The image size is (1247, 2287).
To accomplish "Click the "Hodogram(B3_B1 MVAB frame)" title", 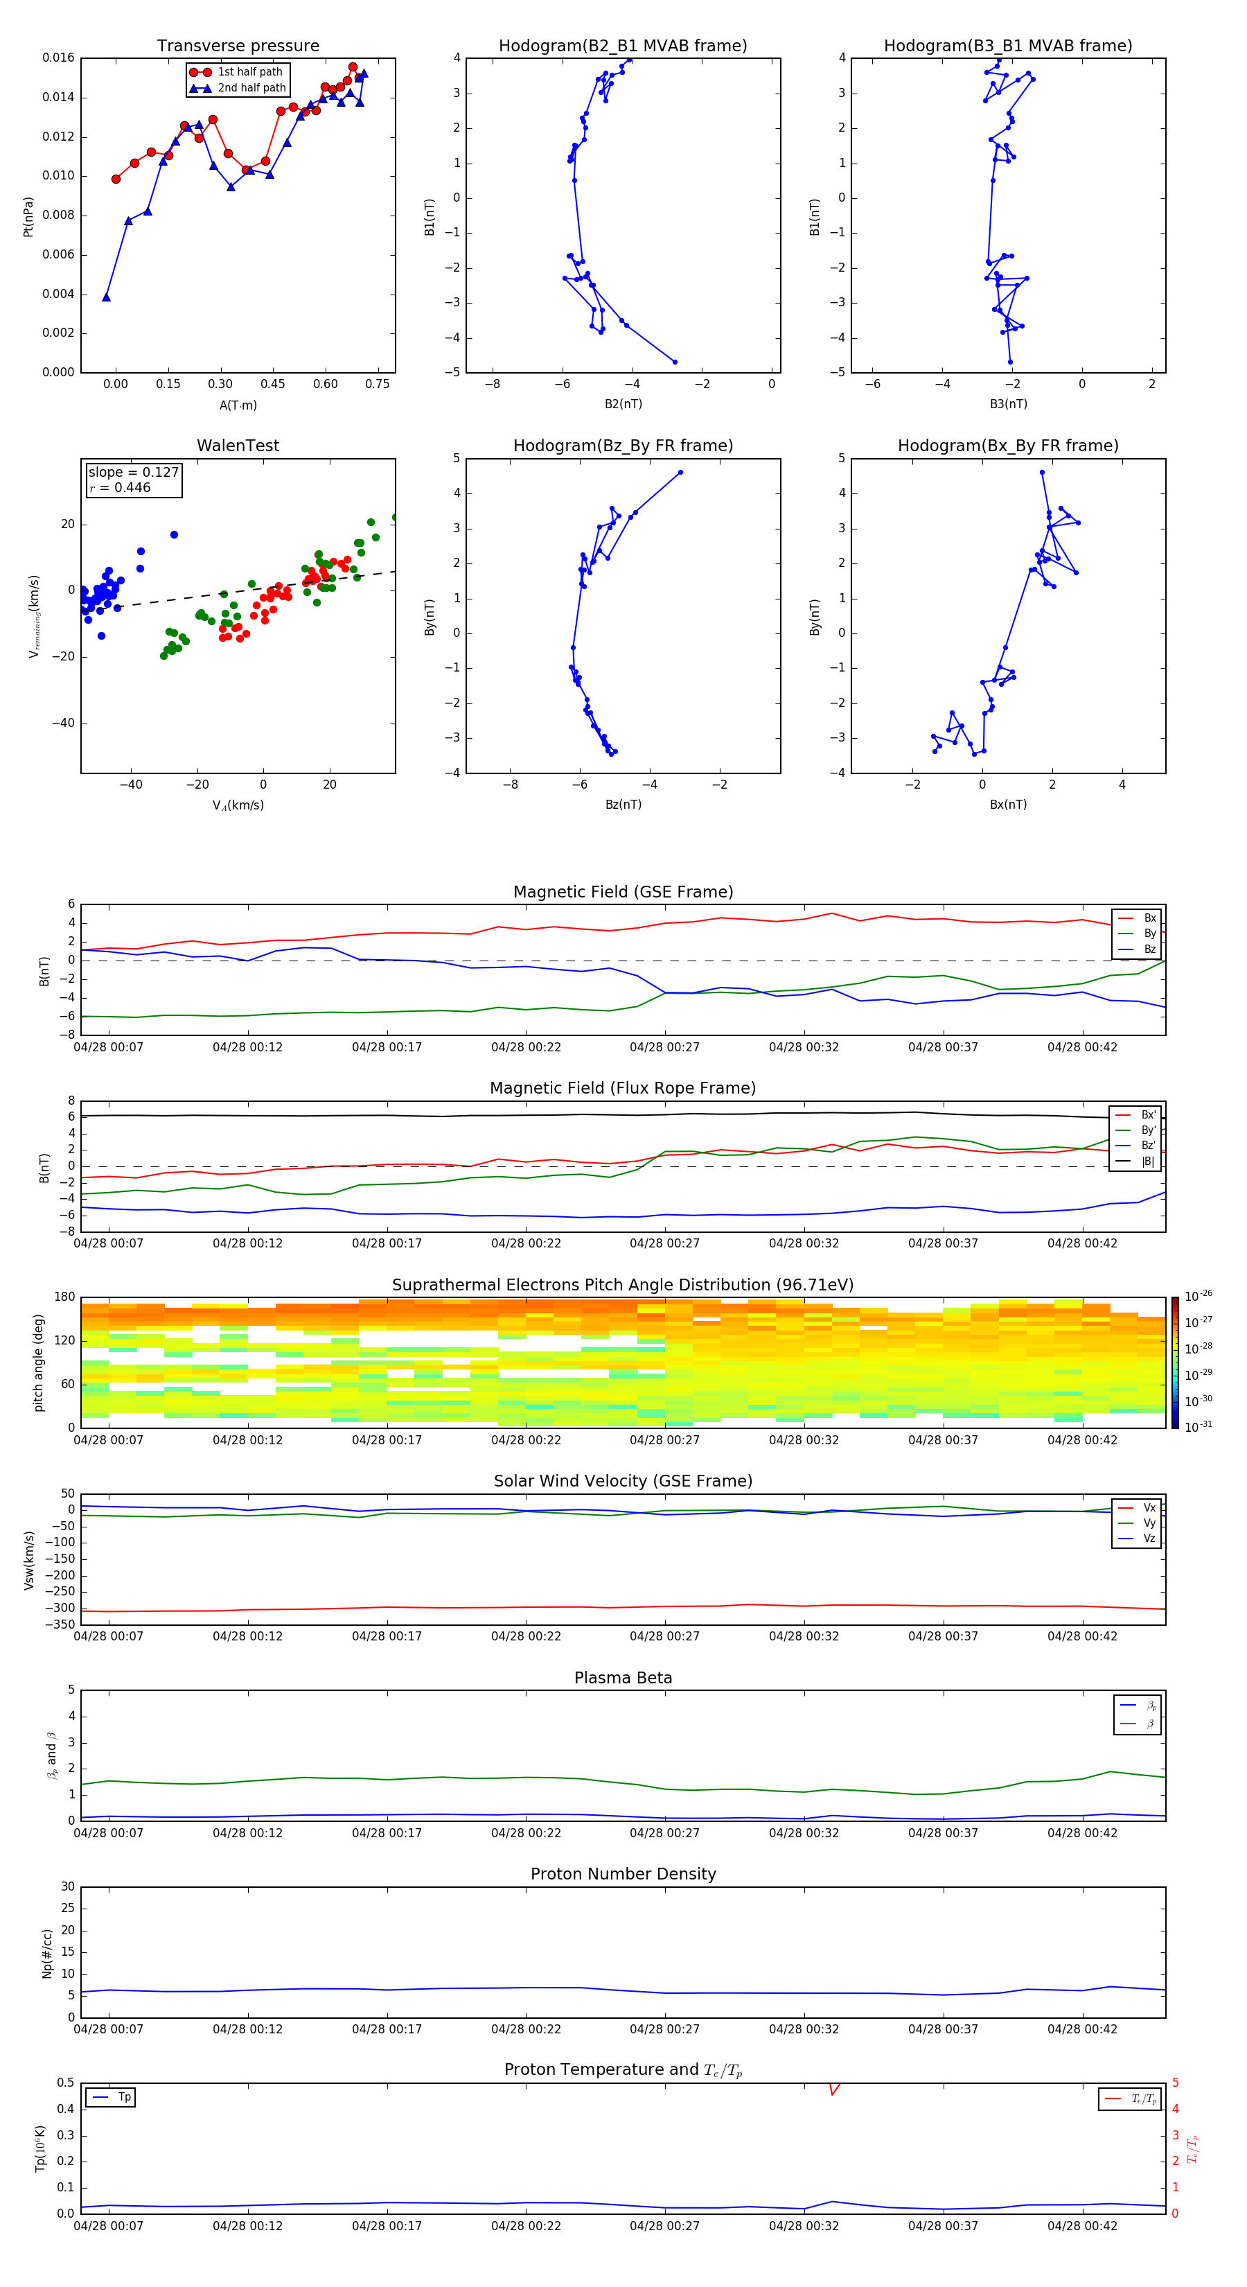I will click(x=1008, y=45).
